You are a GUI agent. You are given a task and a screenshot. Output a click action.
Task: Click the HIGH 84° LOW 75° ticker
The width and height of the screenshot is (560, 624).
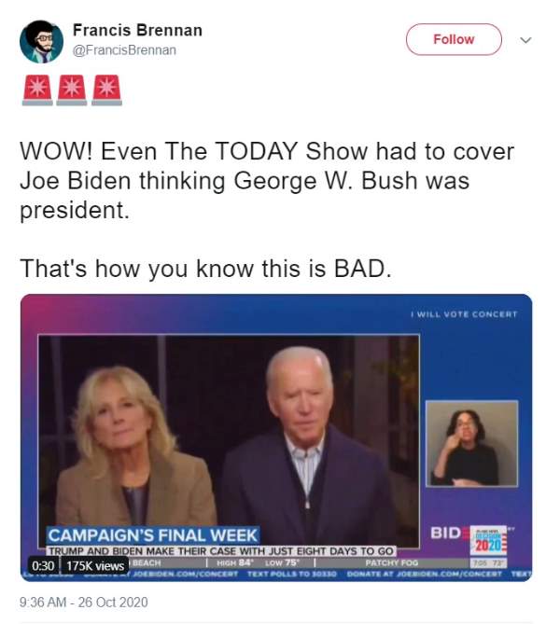click(x=258, y=562)
